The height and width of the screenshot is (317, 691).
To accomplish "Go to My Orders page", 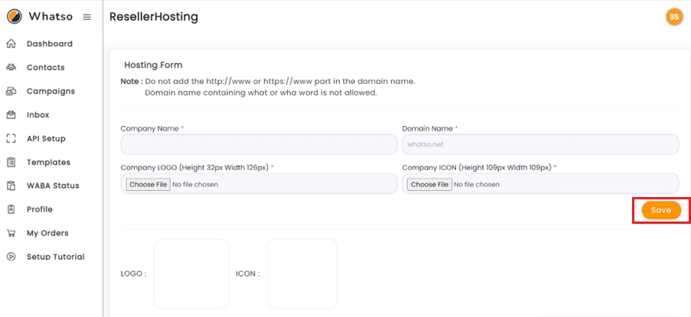I will [x=47, y=233].
